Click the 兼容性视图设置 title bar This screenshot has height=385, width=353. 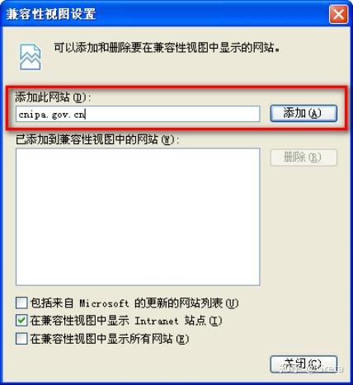point(165,14)
